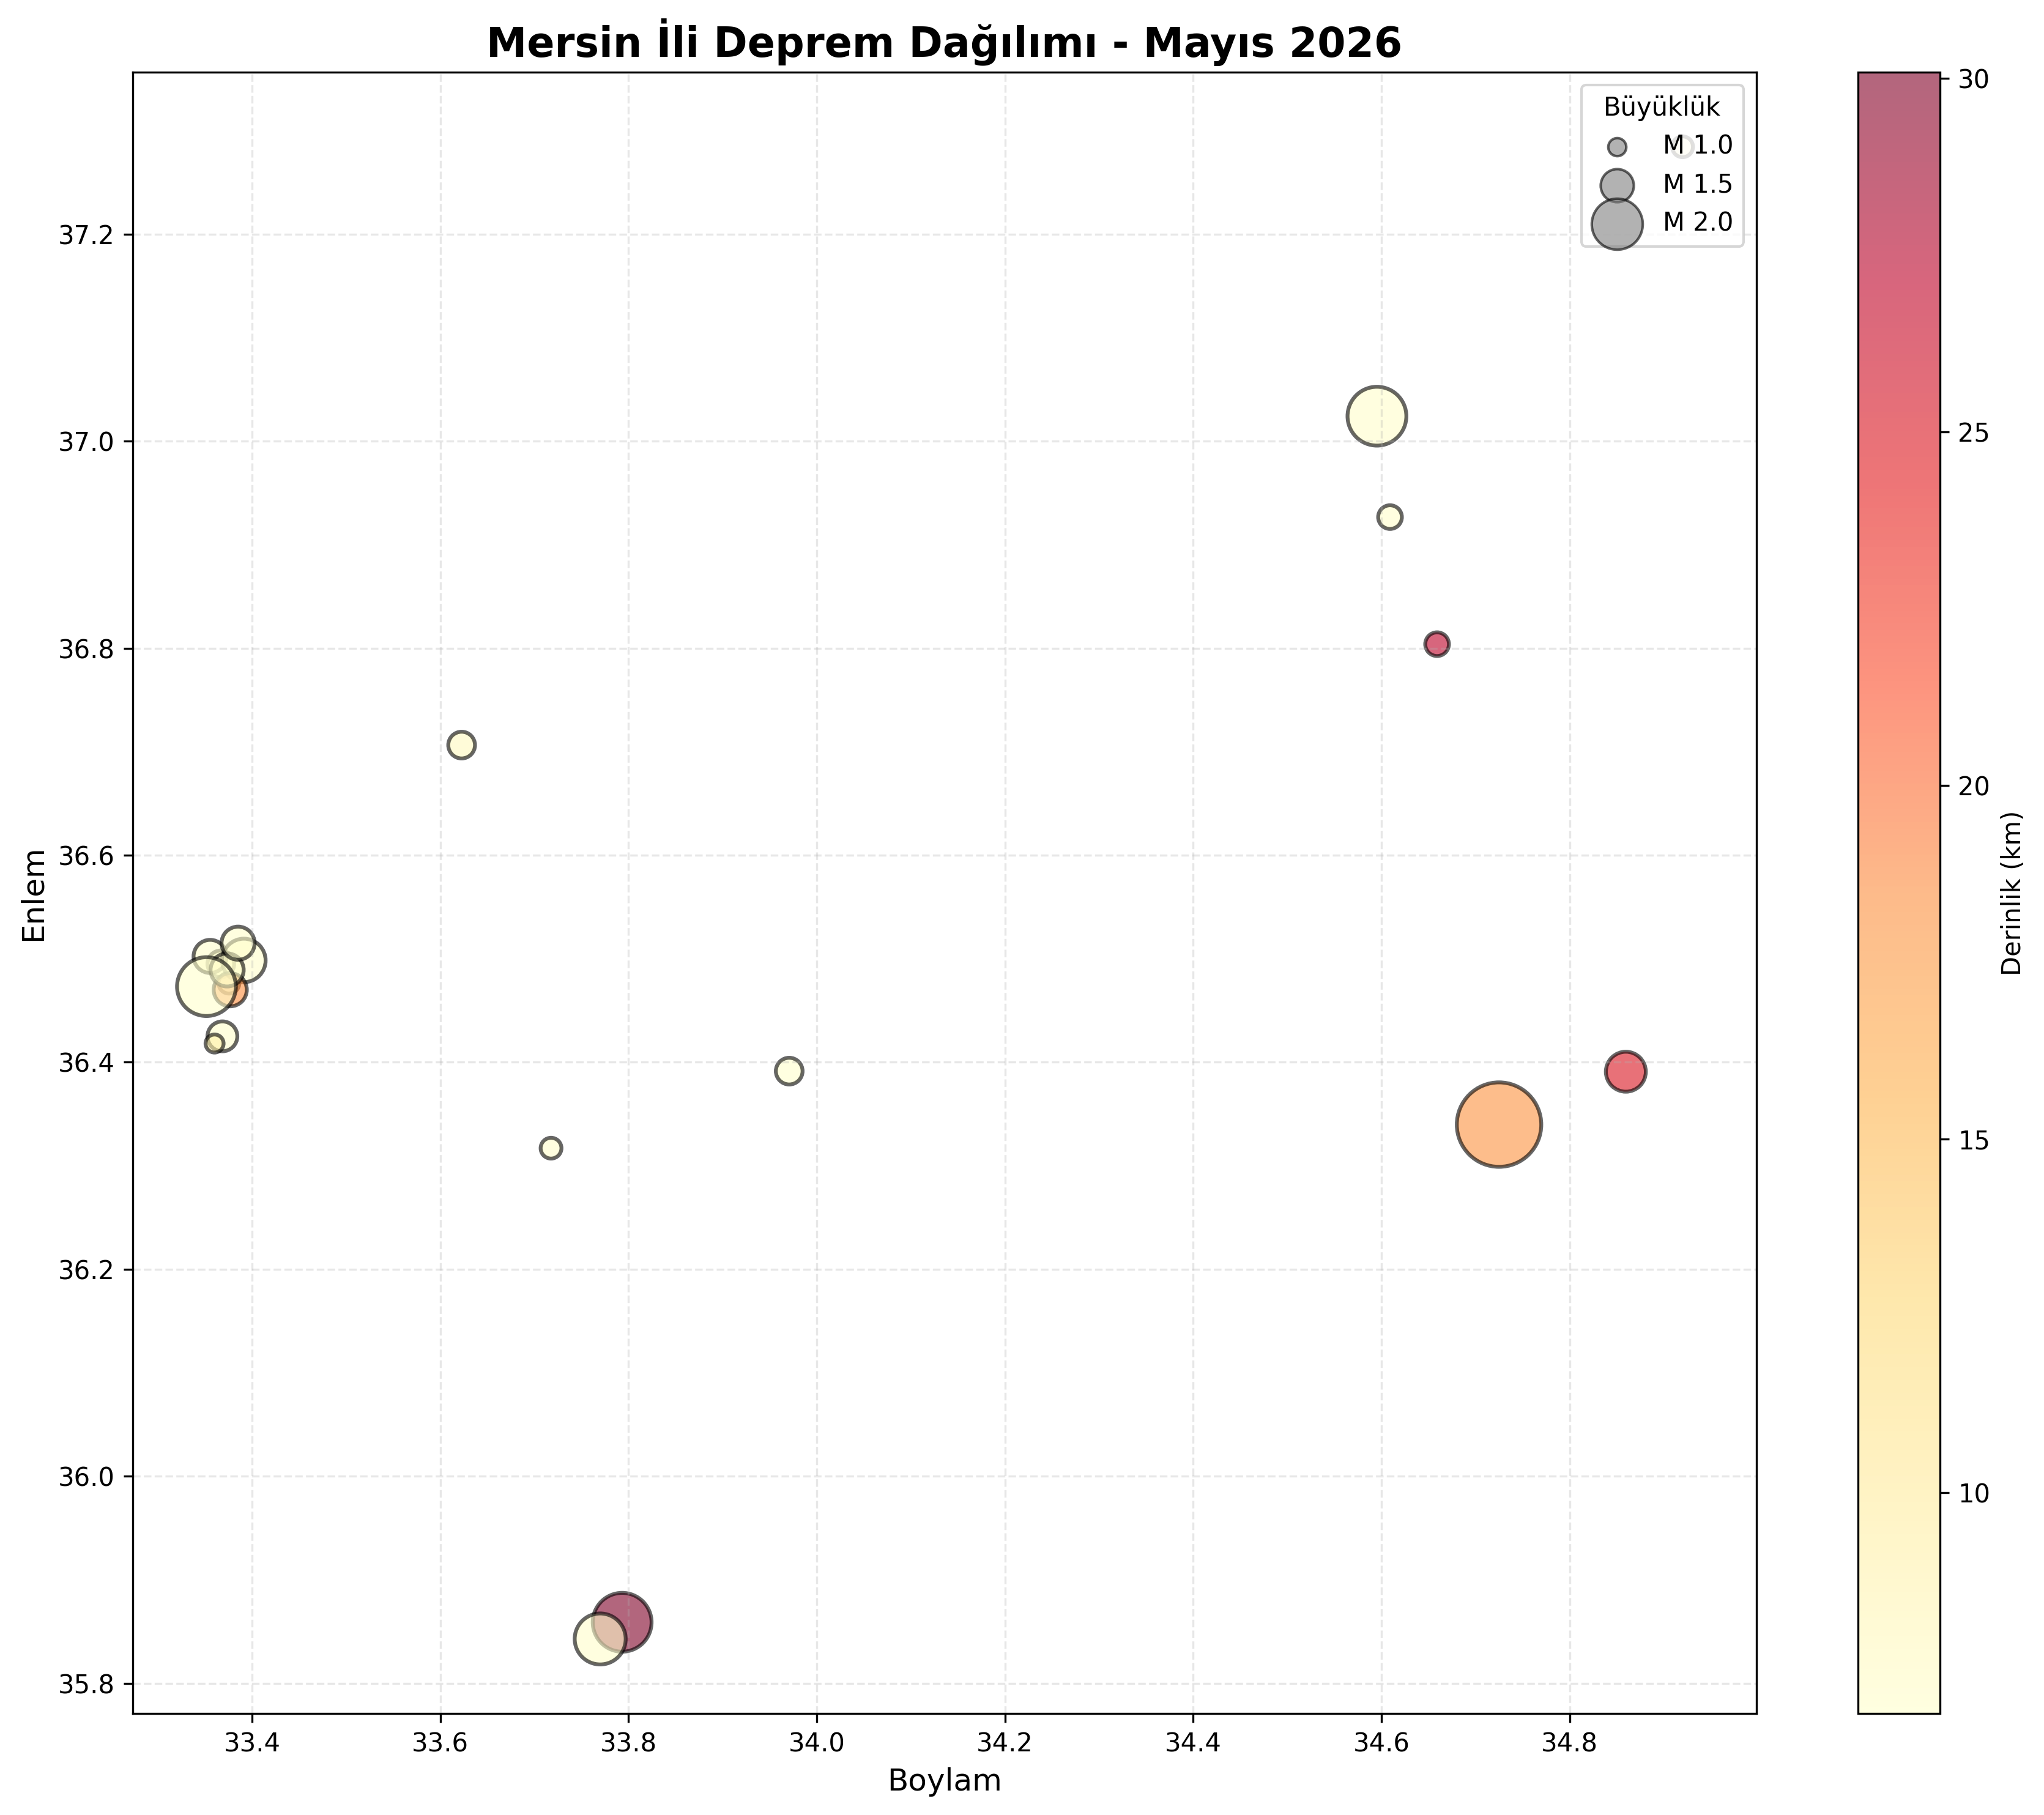Click the x-axis tick label 33.4
The width and height of the screenshot is (2044, 1815).
tap(252, 1743)
